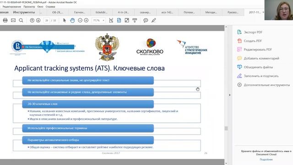The height and width of the screenshot is (165, 293).
Task: Click the Объединить файлы label
Action: 258,67
